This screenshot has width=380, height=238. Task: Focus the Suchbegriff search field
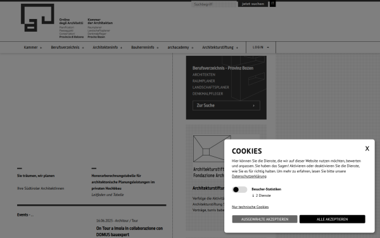(214, 4)
